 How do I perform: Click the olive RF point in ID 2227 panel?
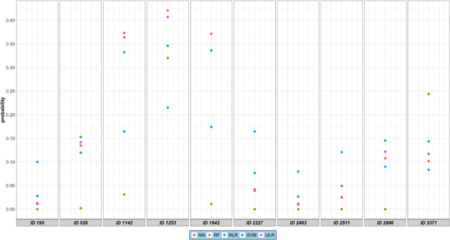click(254, 209)
